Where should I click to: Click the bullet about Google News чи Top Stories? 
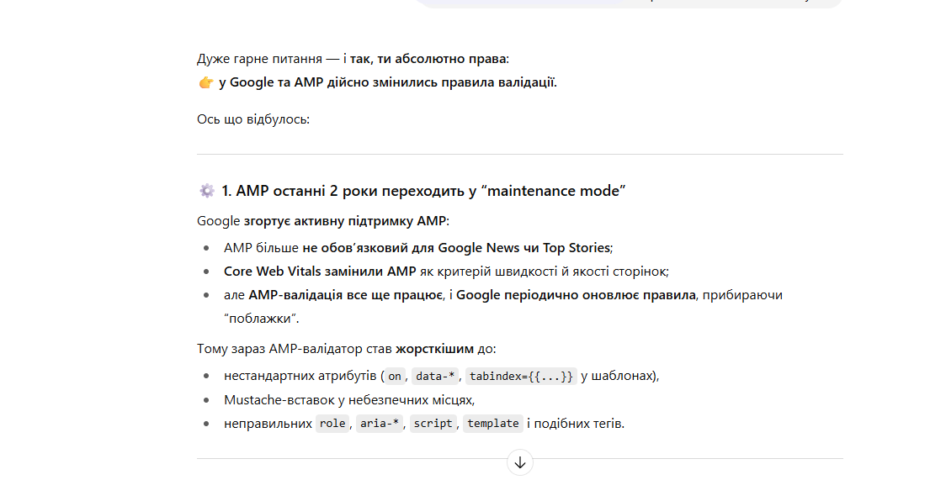click(418, 248)
